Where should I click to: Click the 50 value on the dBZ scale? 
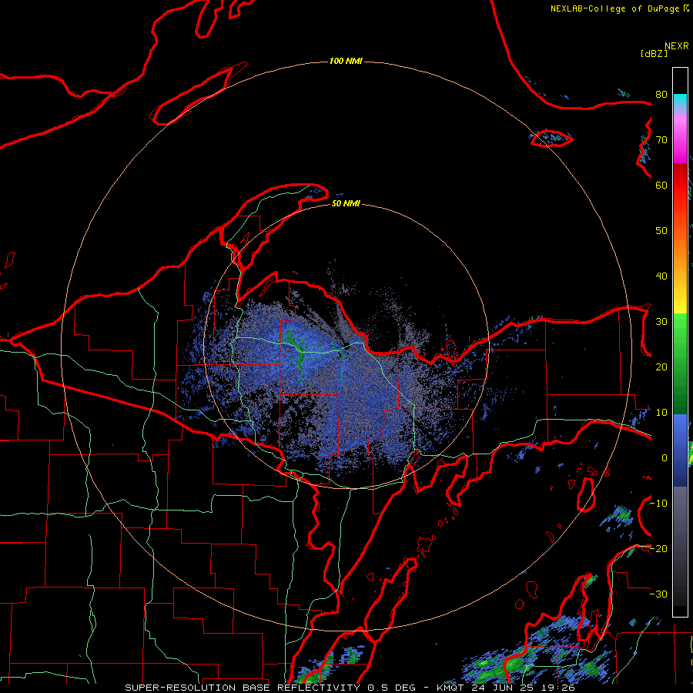pyautogui.click(x=661, y=231)
